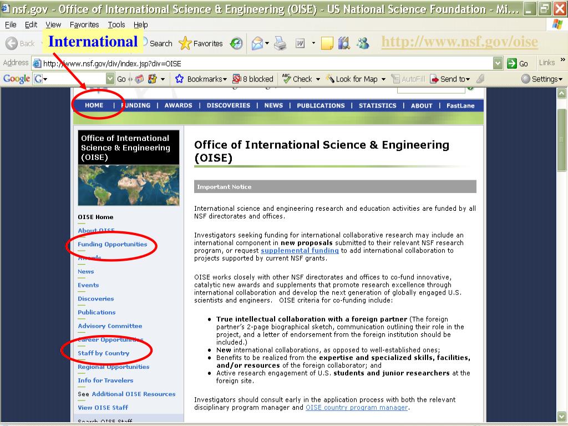Click the spell Check button
568x426 pixels.
pos(297,79)
